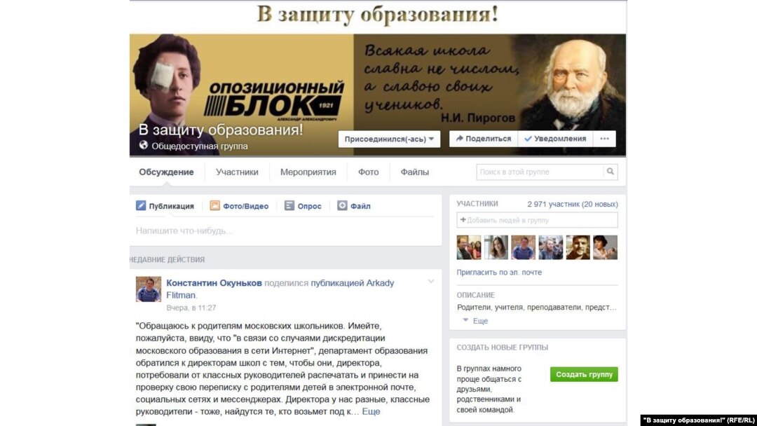Open the Мероприятия tab

coord(308,172)
